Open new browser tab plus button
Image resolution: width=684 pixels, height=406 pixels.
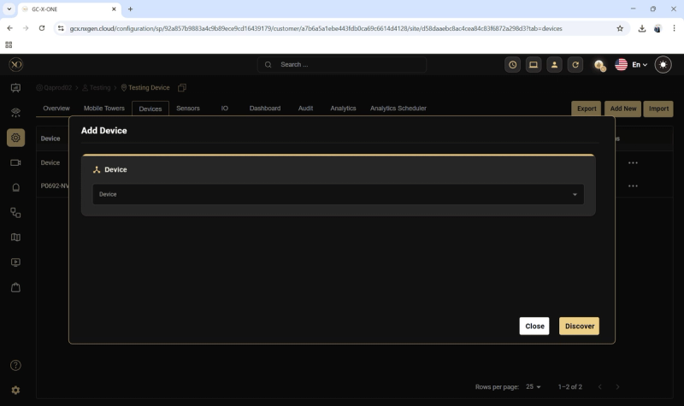[130, 9]
